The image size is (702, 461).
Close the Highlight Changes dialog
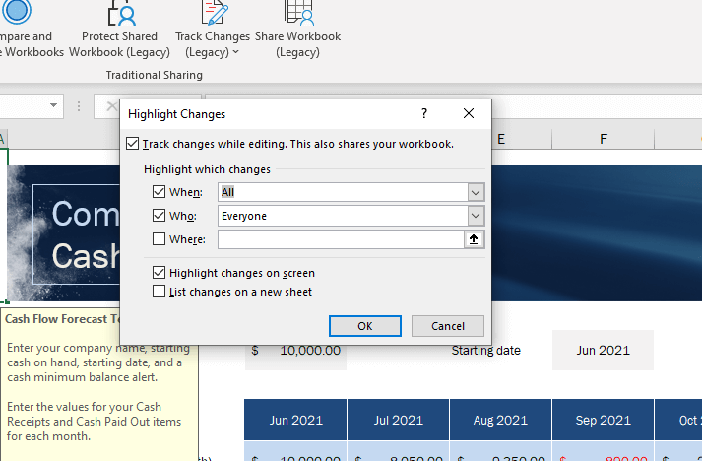pos(469,114)
